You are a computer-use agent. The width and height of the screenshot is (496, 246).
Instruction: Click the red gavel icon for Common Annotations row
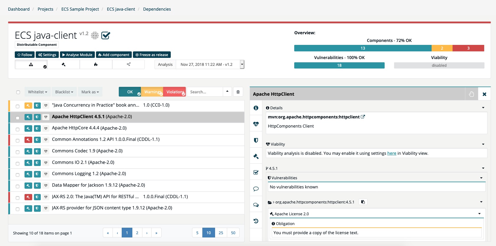tap(28, 140)
